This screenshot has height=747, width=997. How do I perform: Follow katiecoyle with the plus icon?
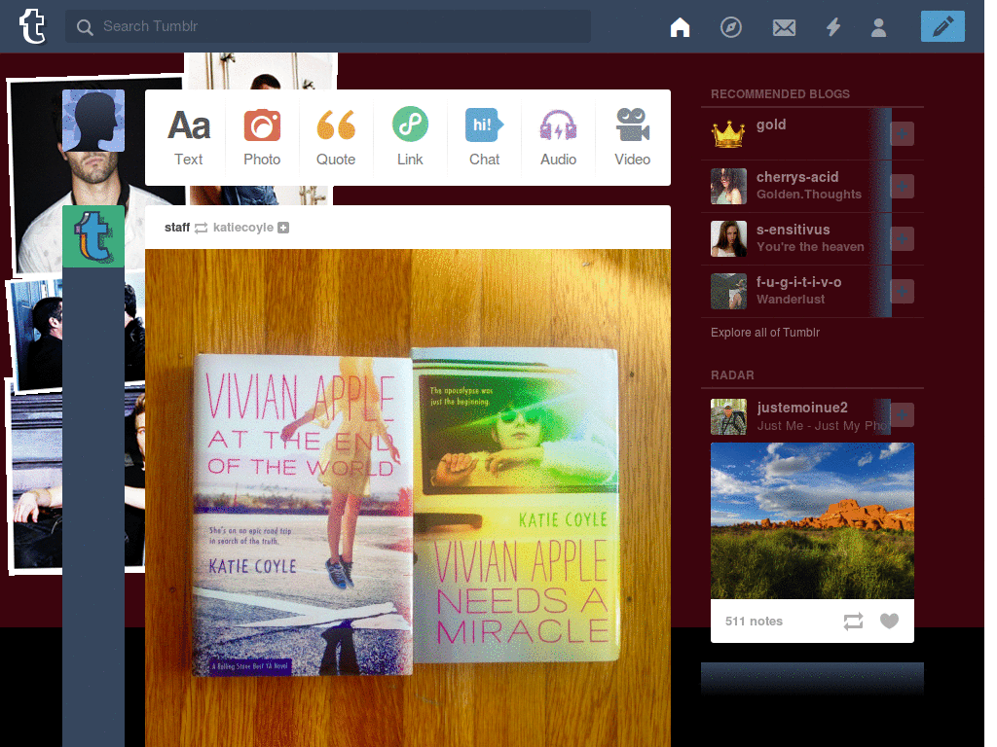click(x=283, y=228)
